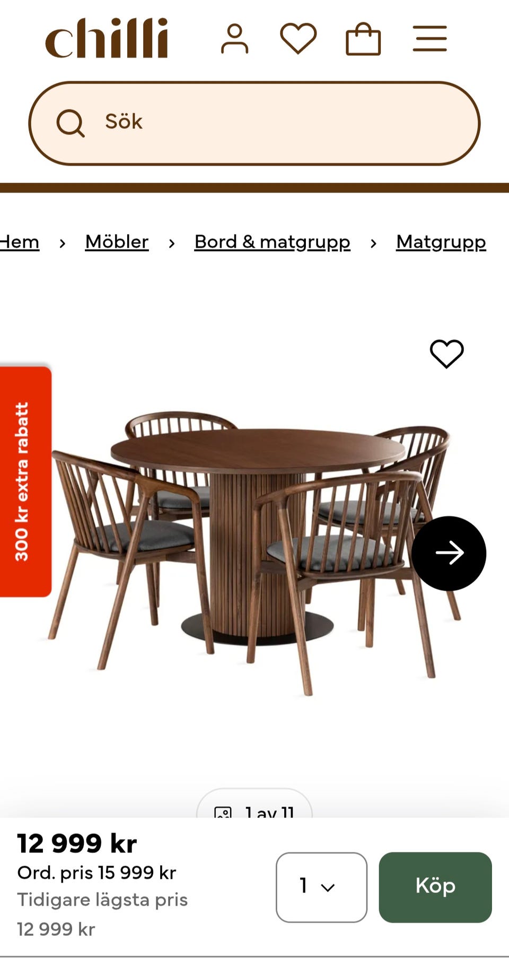Open the hamburger menu
Screen dimensions: 509x958
click(x=430, y=39)
